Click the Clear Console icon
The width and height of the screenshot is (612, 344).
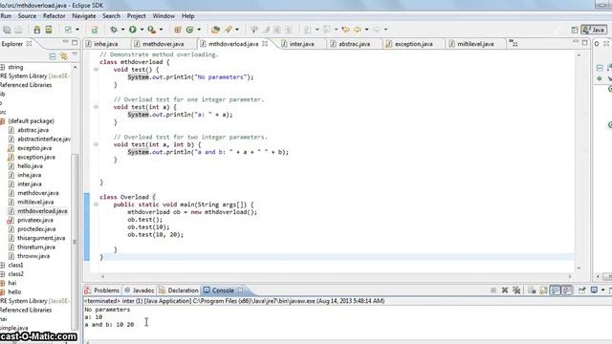(x=532, y=290)
